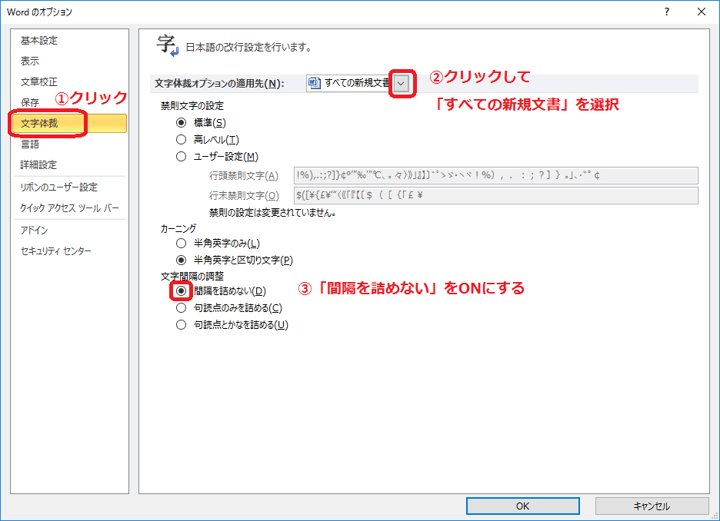Open the リボンのユーザー設定 page
This screenshot has height=521, width=720.
(55, 187)
